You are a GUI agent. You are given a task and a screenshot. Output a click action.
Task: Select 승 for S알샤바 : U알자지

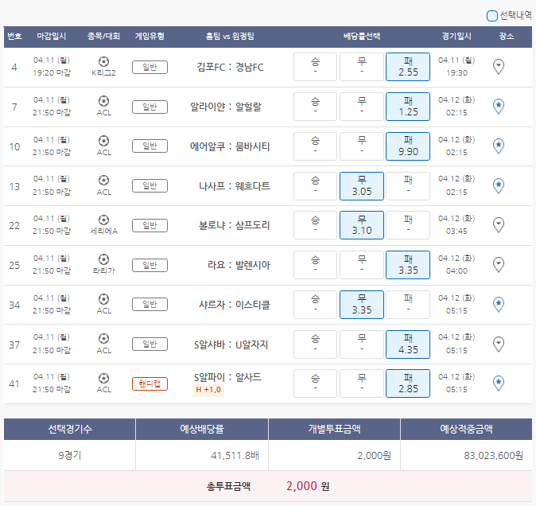coord(315,344)
